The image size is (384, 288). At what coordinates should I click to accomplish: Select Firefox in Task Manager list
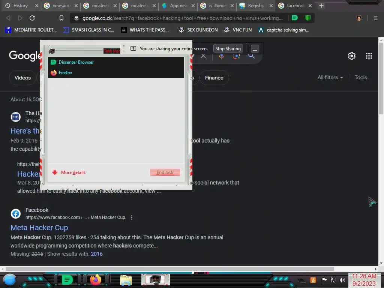(x=116, y=73)
